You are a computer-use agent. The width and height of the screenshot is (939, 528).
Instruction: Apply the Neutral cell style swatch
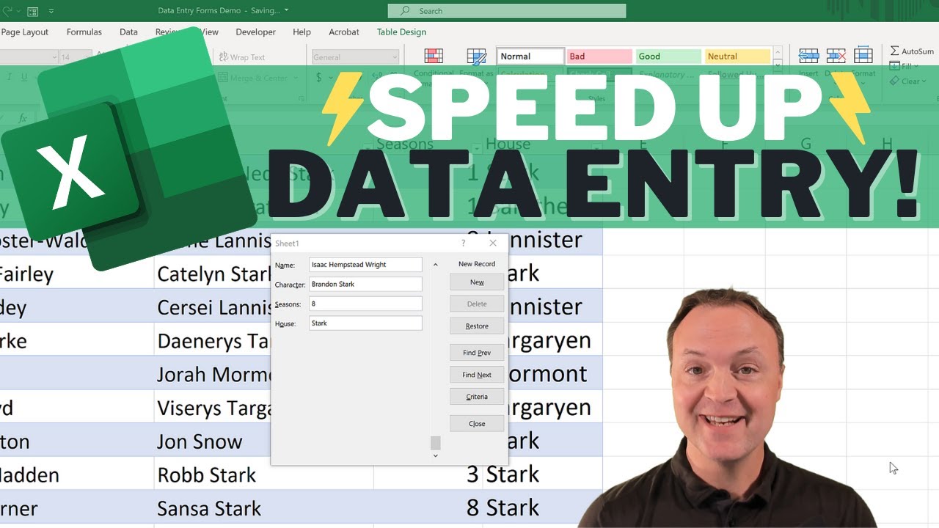[x=737, y=56]
